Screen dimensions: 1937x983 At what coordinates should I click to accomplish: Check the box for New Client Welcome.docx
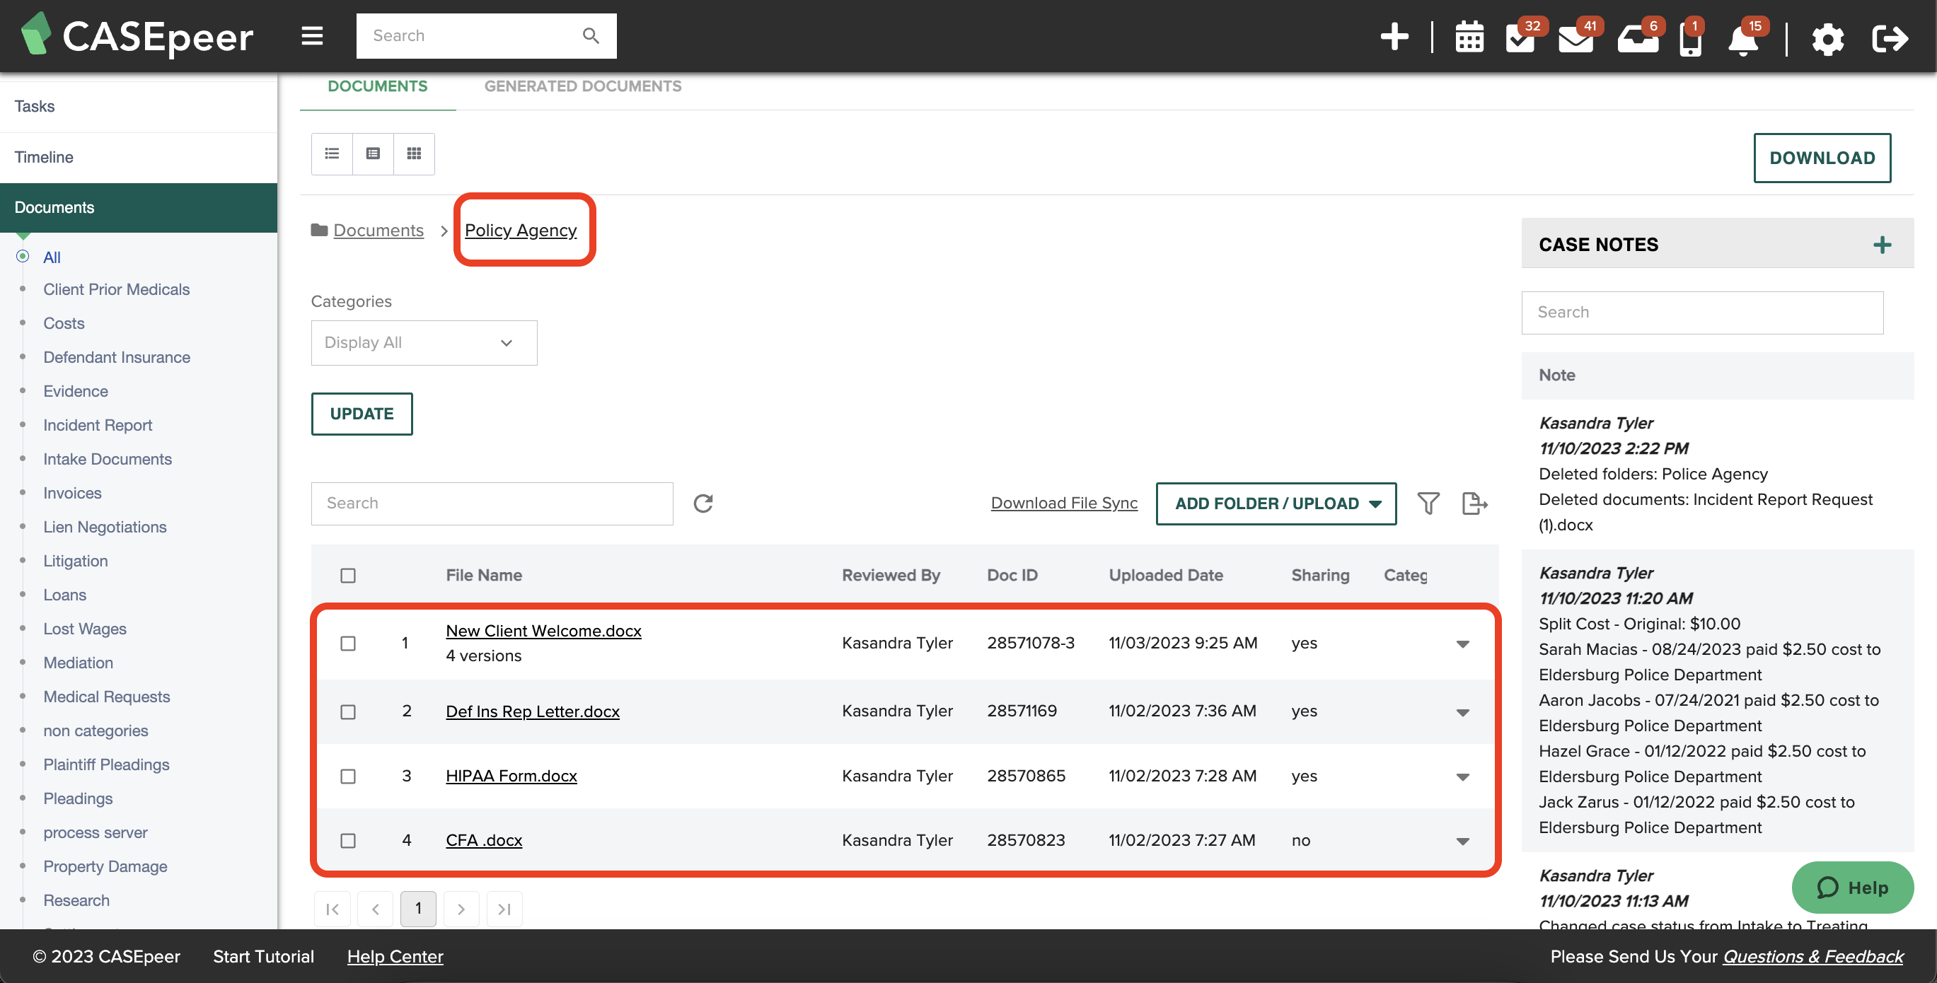(x=347, y=644)
